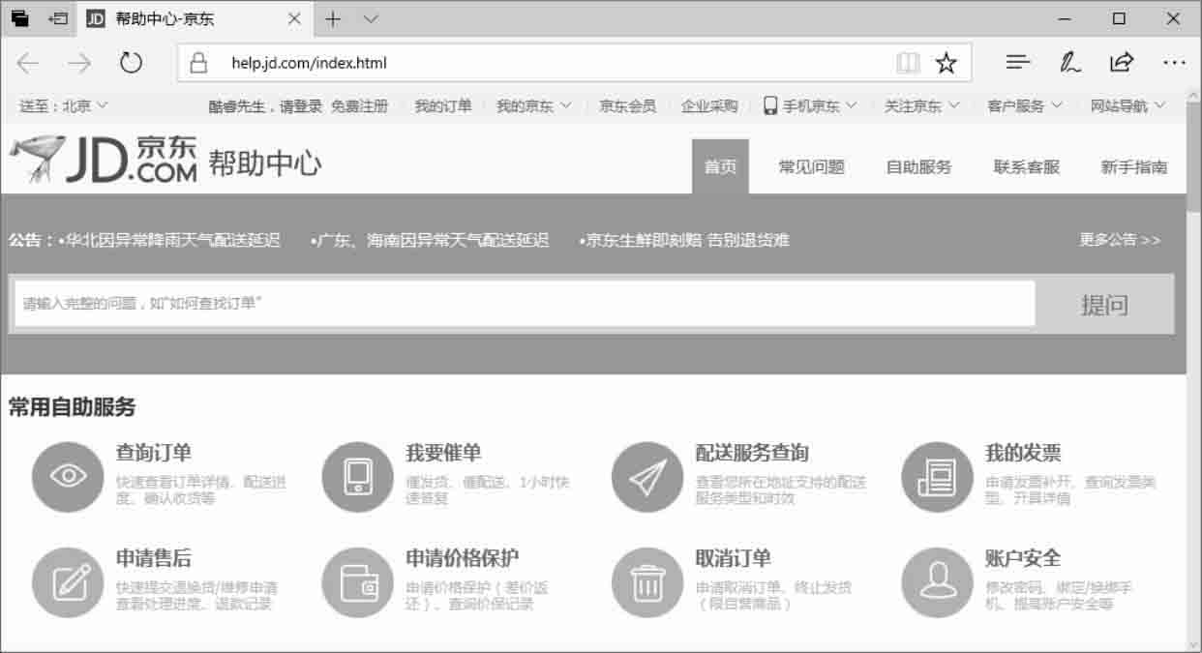
Task: Click the 申请价格保护 service title
Action: [463, 558]
